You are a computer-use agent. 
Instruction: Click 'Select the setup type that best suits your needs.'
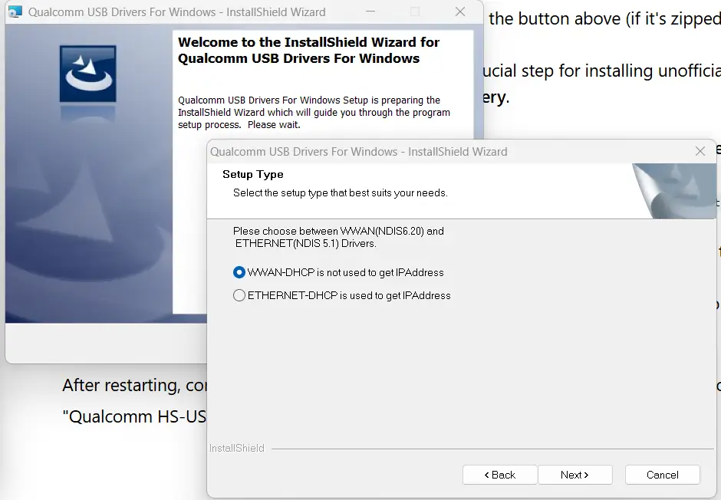pos(341,193)
